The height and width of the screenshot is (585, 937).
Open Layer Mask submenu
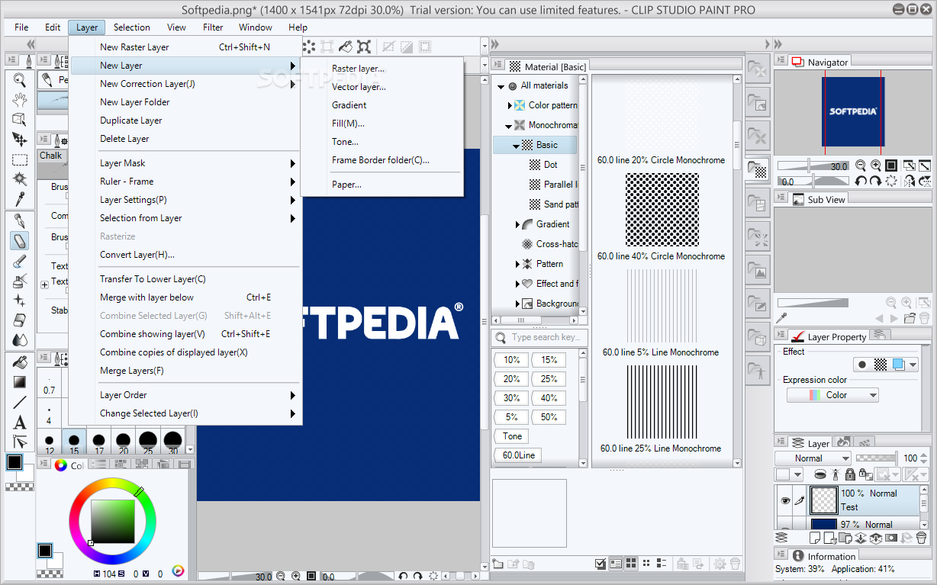click(x=185, y=163)
